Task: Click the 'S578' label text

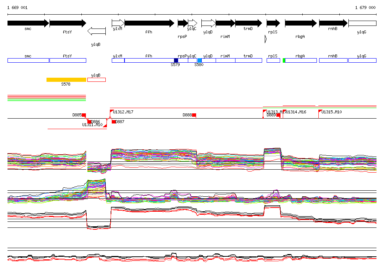Action: [x=66, y=84]
